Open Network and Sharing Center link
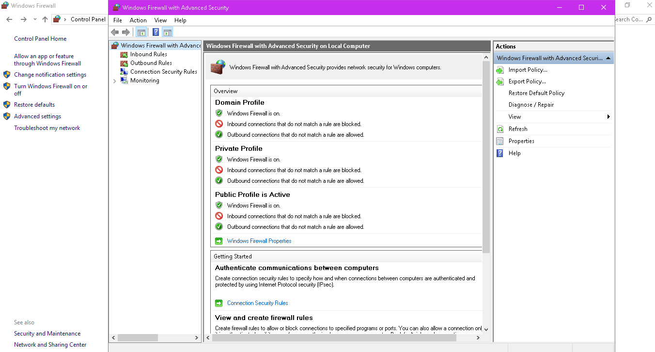Image resolution: width=655 pixels, height=352 pixels. pyautogui.click(x=50, y=345)
